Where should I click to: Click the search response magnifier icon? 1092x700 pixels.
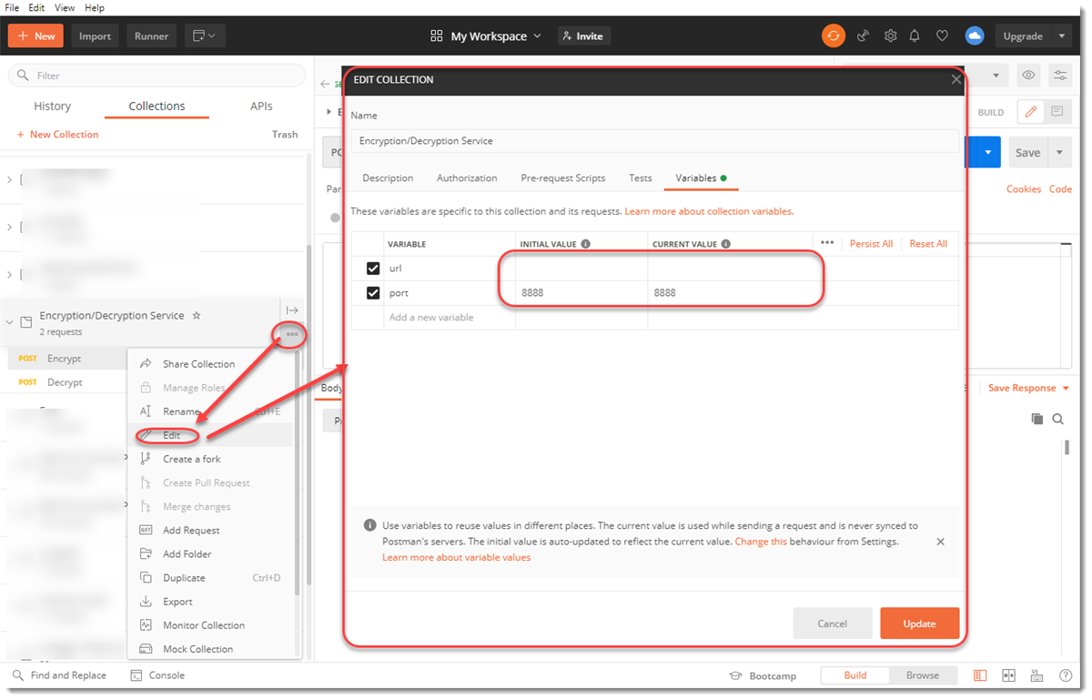click(1058, 419)
